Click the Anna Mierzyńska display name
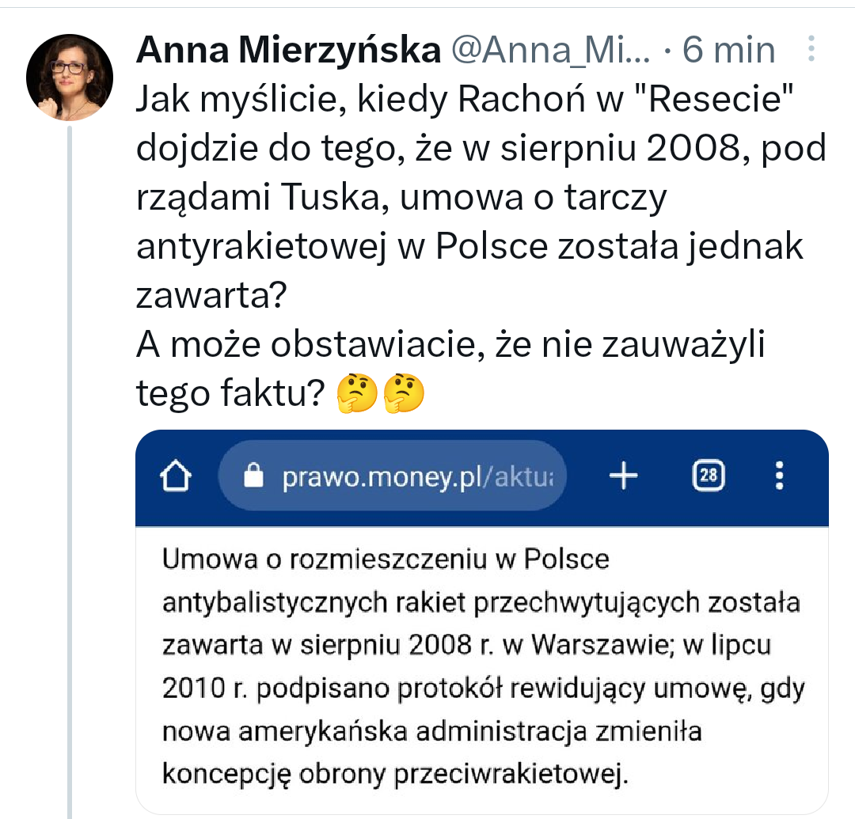This screenshot has width=855, height=819. 288,51
